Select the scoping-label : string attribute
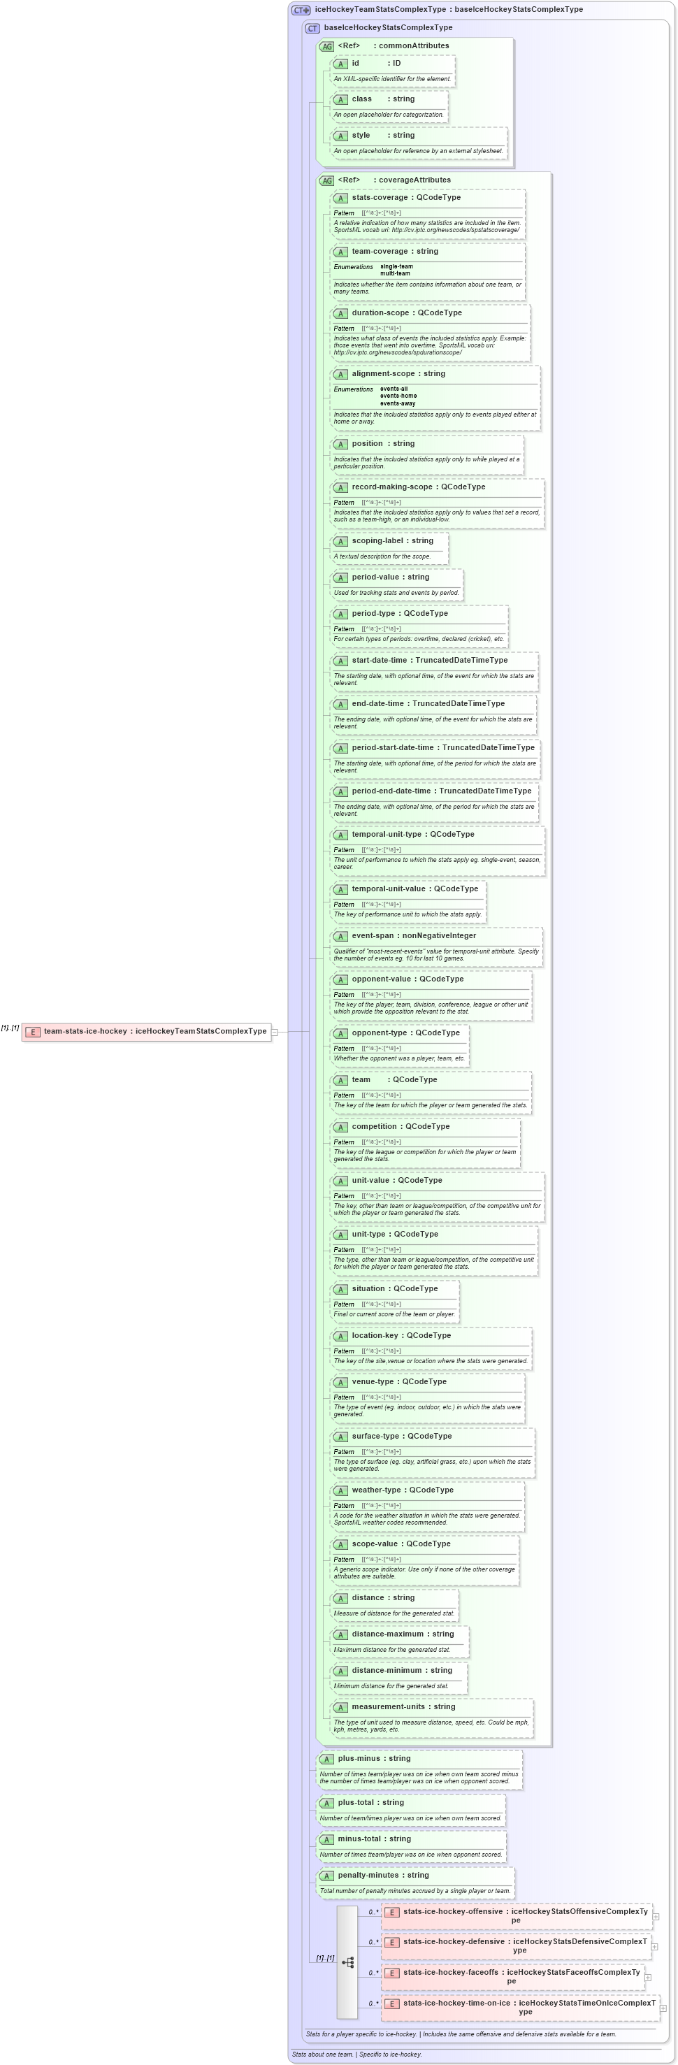The image size is (678, 2065). (x=392, y=540)
